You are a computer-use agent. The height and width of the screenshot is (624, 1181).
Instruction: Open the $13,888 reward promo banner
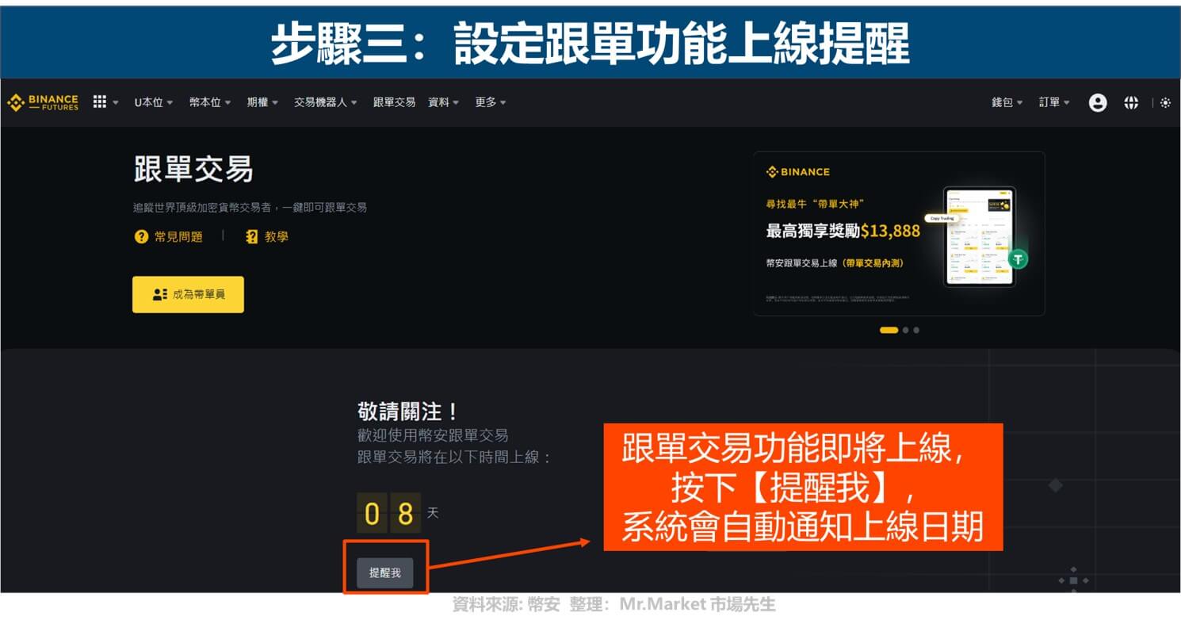point(899,234)
